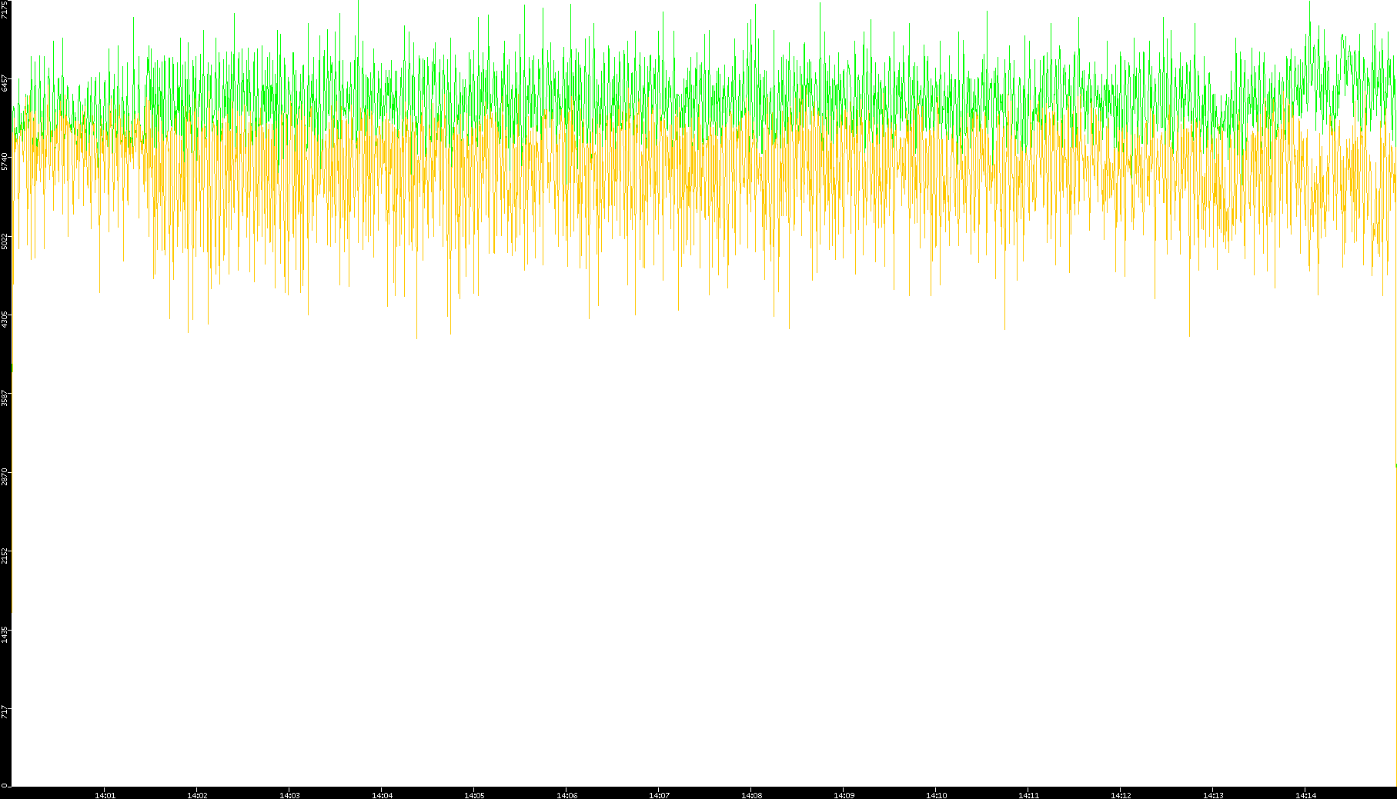Click the 4305 value axis label

tap(5, 319)
